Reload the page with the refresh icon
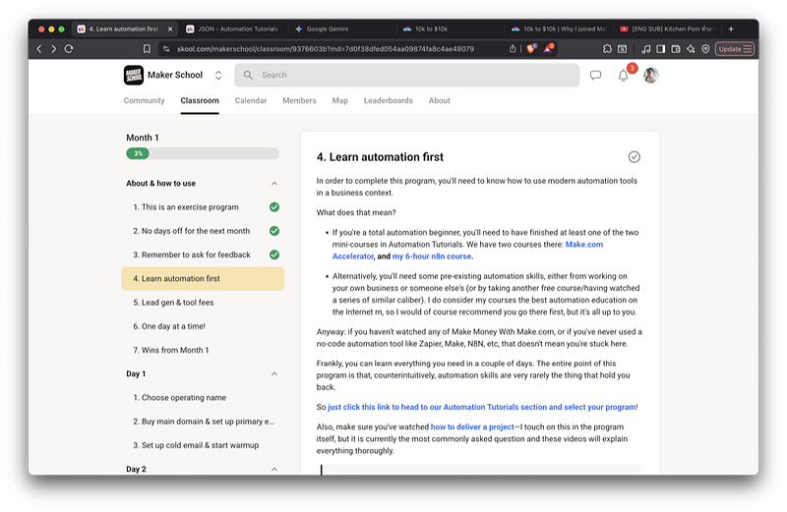Viewport: 787px width, 512px height. (69, 48)
